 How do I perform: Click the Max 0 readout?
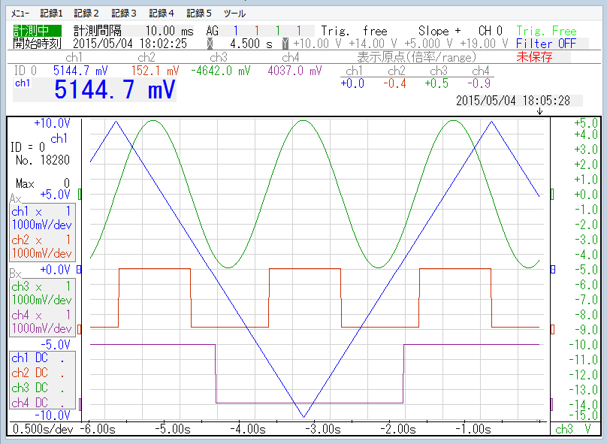[43, 183]
